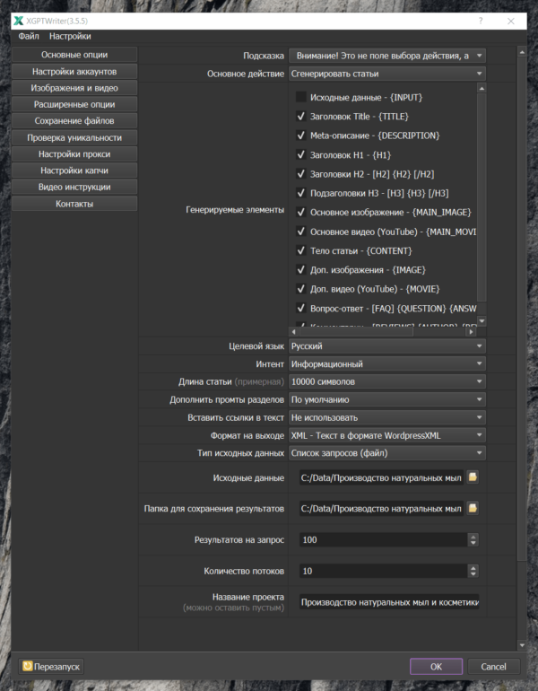Open Контакты section

74,204
